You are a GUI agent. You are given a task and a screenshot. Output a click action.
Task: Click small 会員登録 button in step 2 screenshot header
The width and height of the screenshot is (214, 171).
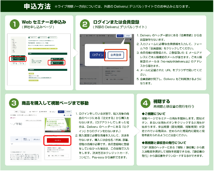click(128, 36)
